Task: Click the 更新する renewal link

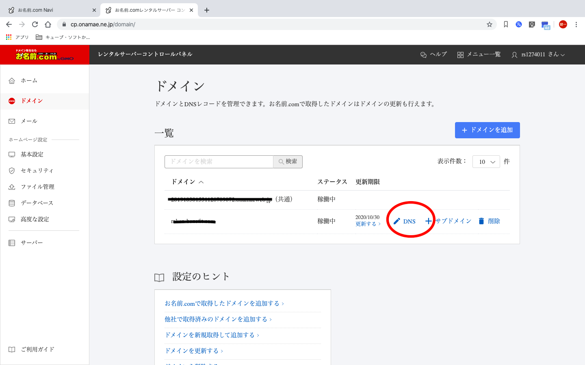Action: [366, 223]
